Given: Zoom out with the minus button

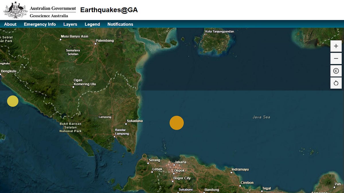Looking at the screenshot, I should click(336, 59).
